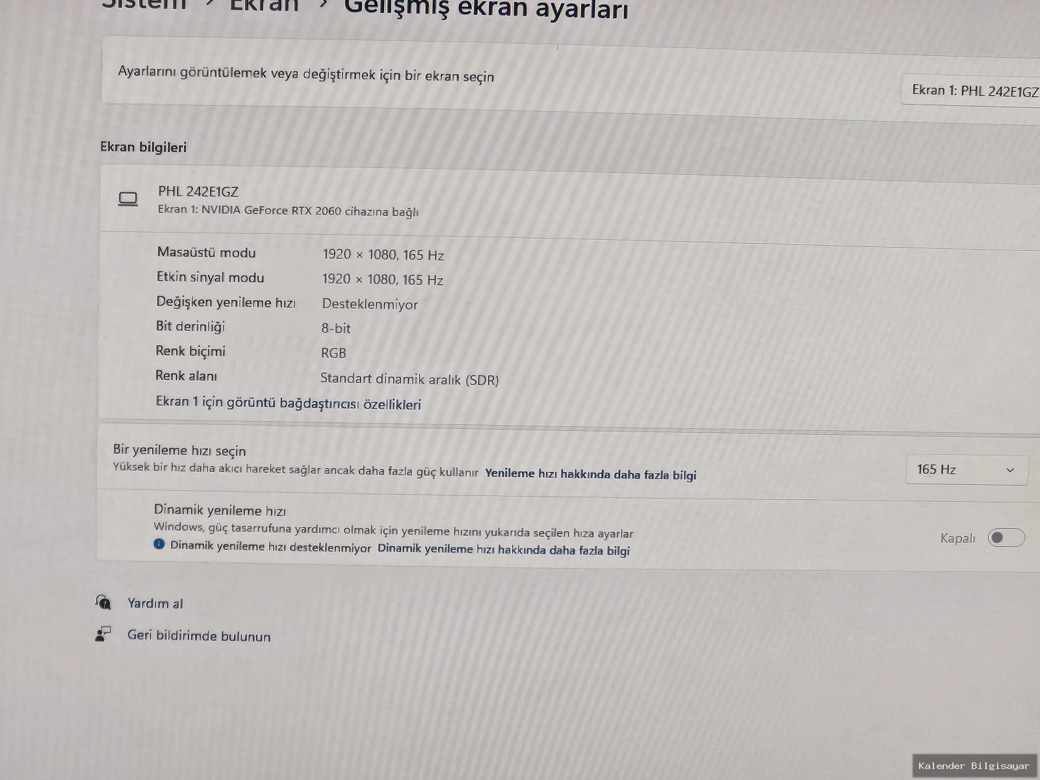Viewport: 1040px width, 780px height.
Task: Click Ekran 1: NVIDIA GeForce RTX 2060 text
Action: click(x=288, y=211)
